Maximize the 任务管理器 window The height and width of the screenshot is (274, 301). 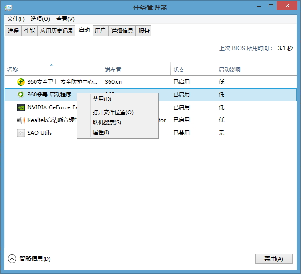pyautogui.click(x=271, y=6)
